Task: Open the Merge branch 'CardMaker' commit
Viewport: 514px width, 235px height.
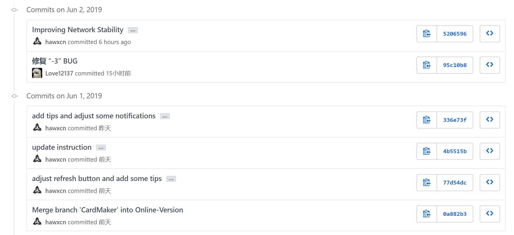Action: point(107,210)
